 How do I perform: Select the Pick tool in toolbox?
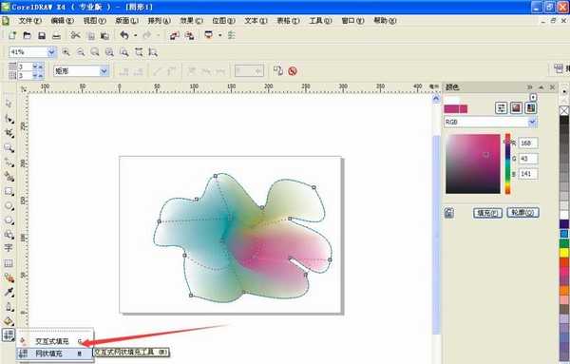9,104
